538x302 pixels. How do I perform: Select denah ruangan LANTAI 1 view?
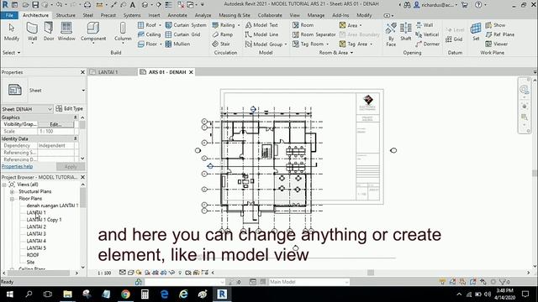coord(52,206)
